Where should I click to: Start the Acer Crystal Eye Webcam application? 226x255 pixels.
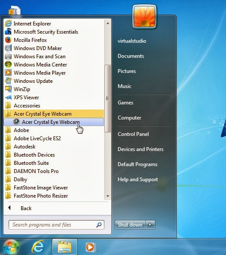53,122
